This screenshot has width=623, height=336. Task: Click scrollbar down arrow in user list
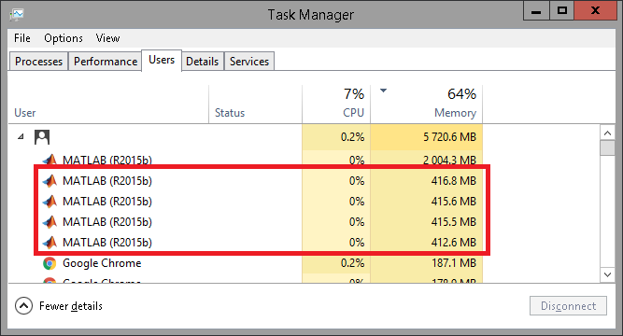607,274
